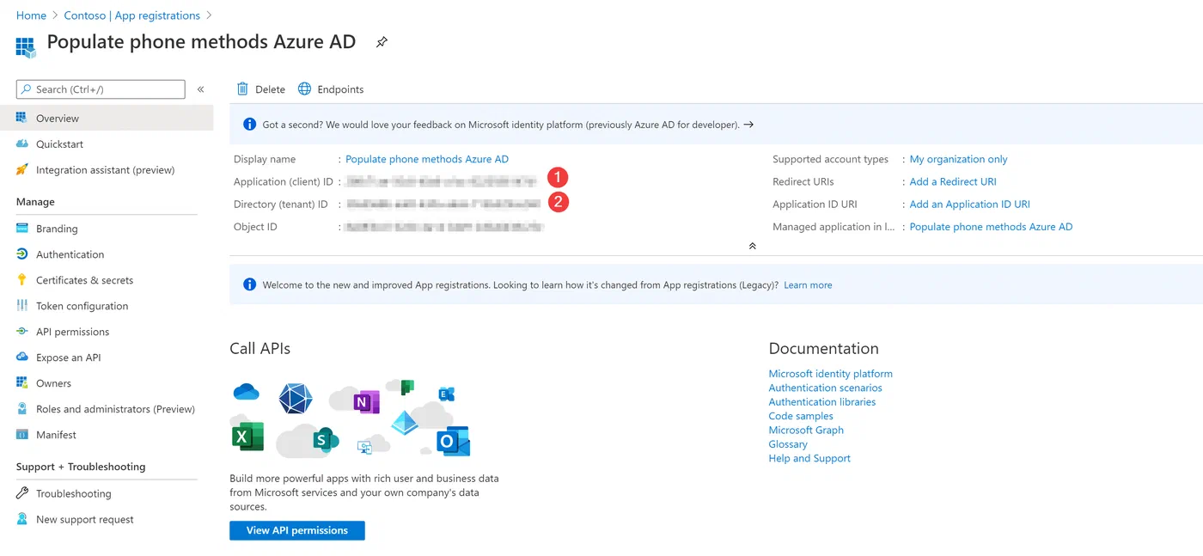Click the Home breadcrumb link
Image resolution: width=1203 pixels, height=556 pixels.
click(x=32, y=15)
